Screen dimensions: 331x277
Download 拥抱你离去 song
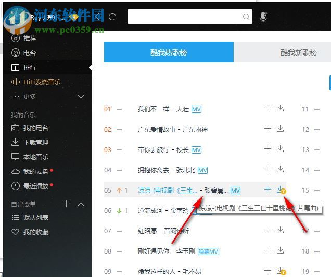(x=280, y=169)
